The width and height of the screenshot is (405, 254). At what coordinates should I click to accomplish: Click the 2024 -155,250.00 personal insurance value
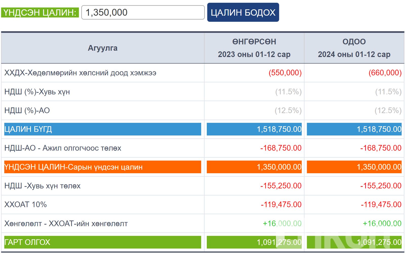click(x=381, y=186)
